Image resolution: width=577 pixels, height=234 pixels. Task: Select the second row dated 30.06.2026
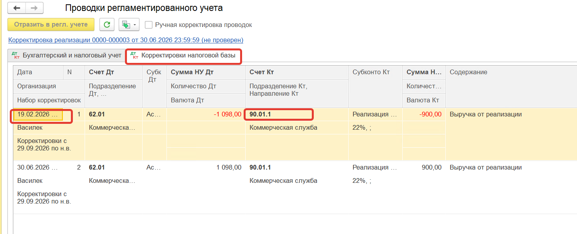click(x=295, y=187)
